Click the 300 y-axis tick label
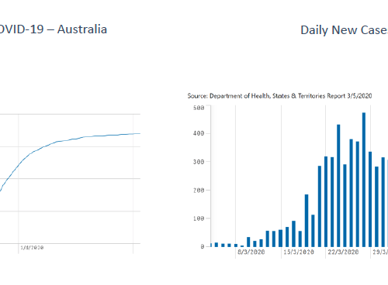The width and height of the screenshot is (388, 285). pyautogui.click(x=199, y=162)
